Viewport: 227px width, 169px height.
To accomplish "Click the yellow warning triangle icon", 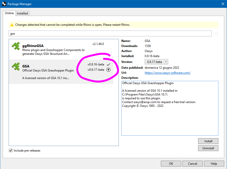I will 12,25.
